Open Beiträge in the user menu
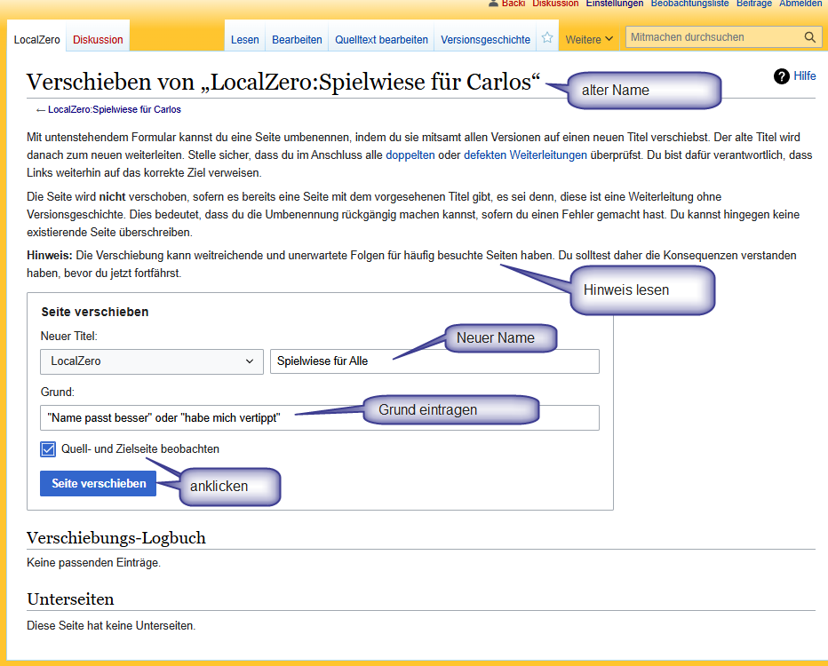Screen dimensions: 828x666 tap(754, 4)
